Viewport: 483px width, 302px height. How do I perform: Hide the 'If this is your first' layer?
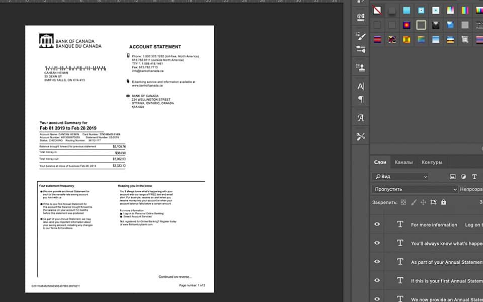(x=377, y=280)
